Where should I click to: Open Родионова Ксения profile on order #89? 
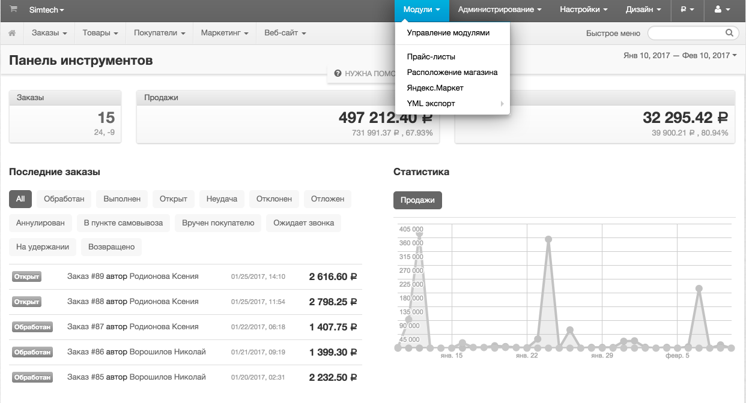(164, 276)
